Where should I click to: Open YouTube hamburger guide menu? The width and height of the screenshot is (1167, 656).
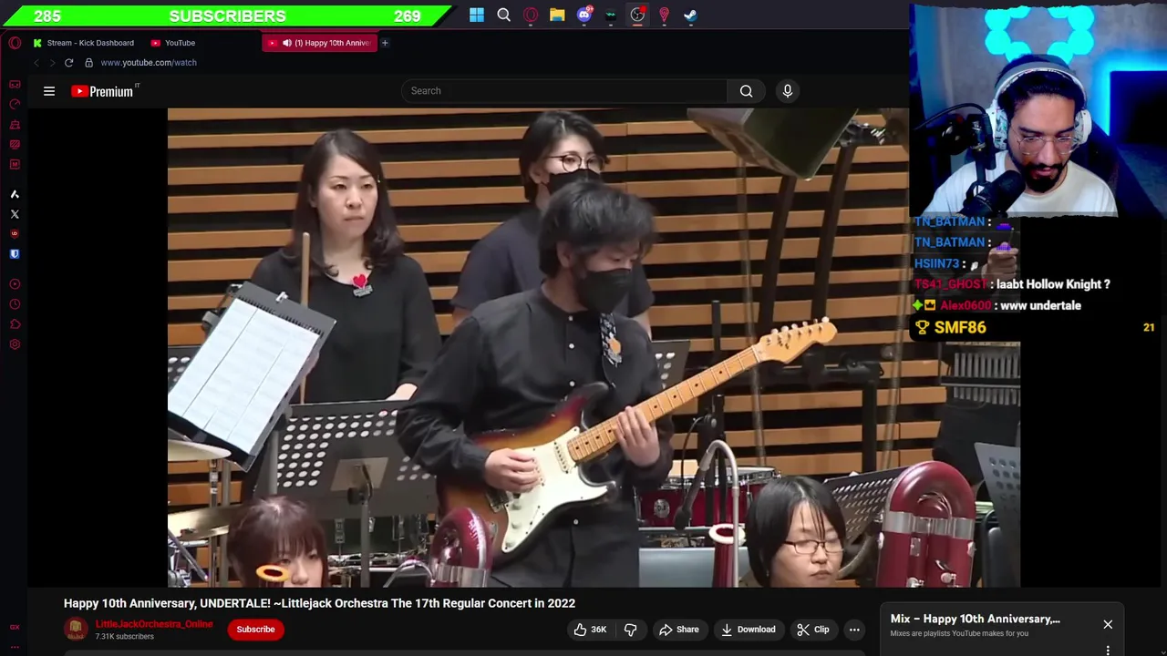click(x=49, y=91)
